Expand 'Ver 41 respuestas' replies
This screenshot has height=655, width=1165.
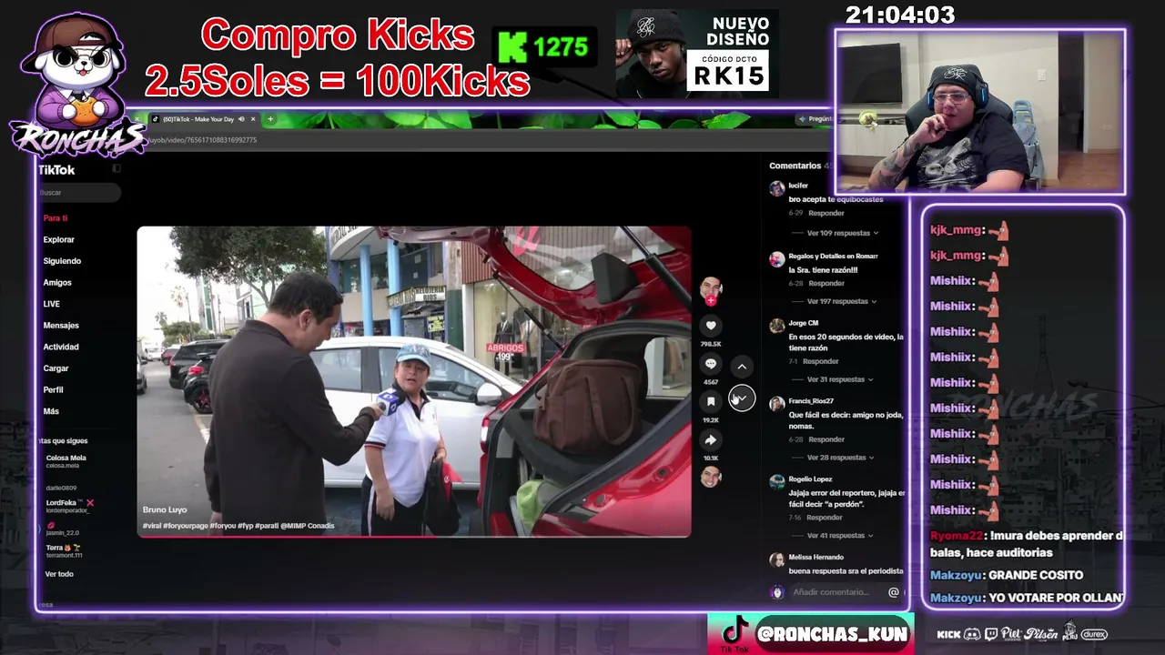pyautogui.click(x=840, y=536)
